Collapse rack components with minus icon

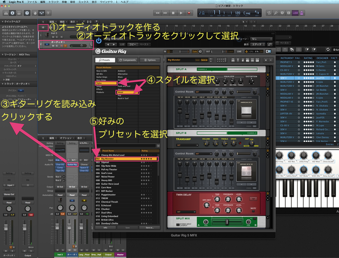coord(270,60)
